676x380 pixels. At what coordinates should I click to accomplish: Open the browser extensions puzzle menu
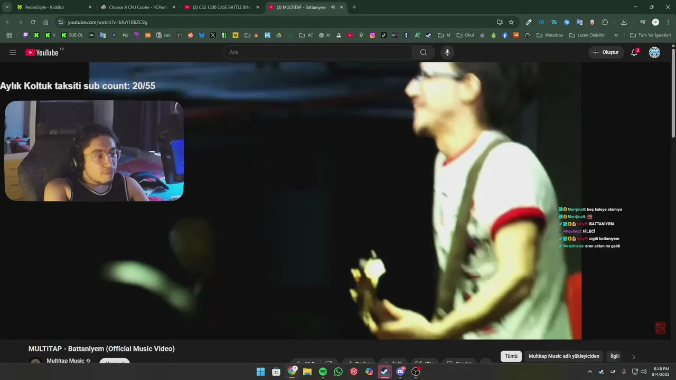(x=605, y=22)
